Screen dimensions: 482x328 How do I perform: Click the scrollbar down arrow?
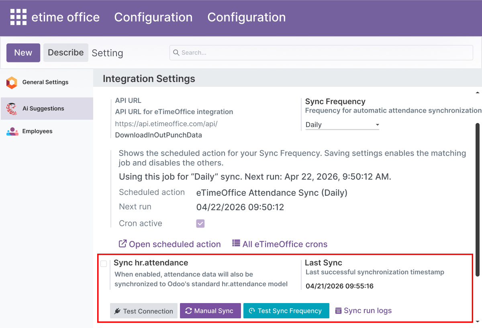pos(478,322)
